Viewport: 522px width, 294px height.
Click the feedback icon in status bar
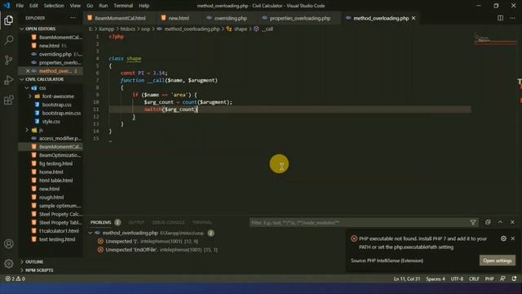click(502, 278)
